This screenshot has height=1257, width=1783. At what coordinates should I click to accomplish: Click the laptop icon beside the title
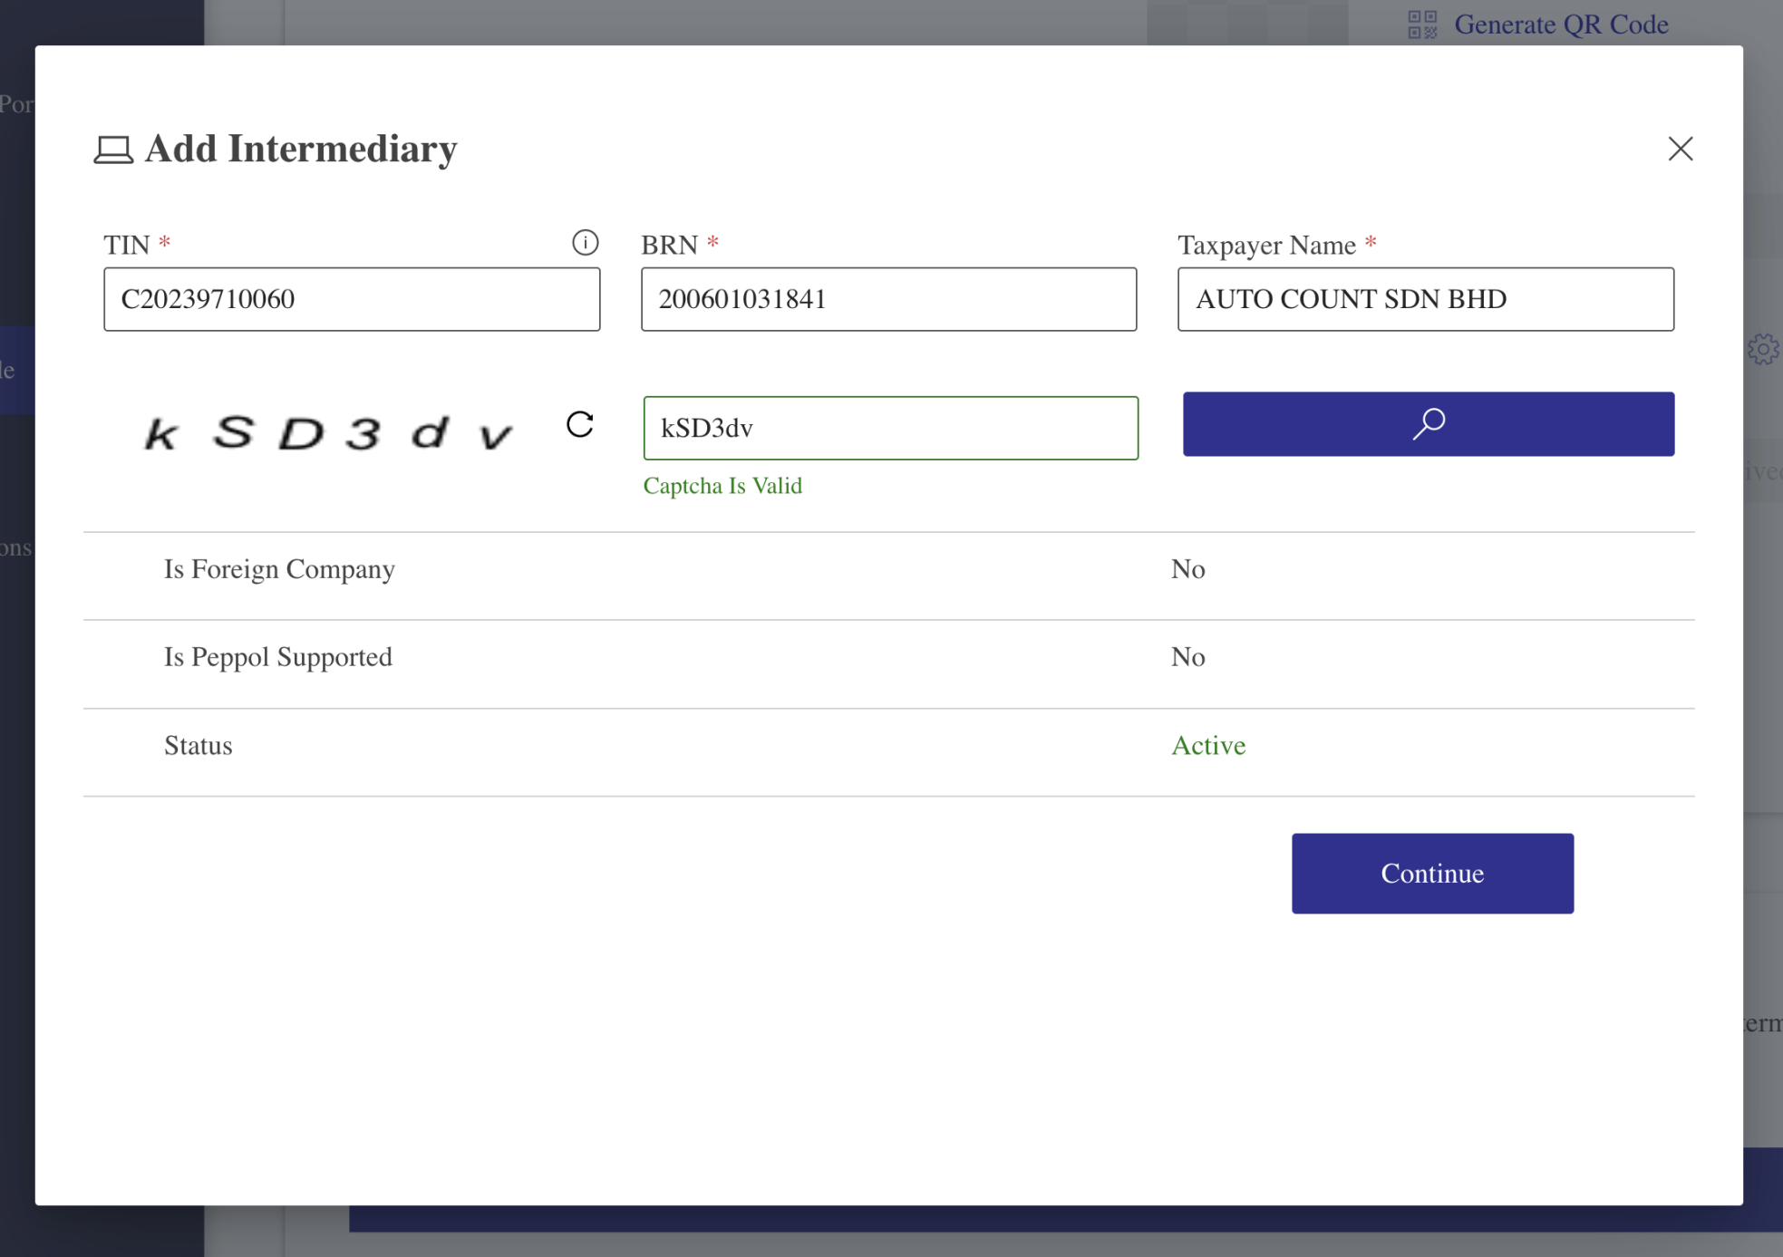click(113, 150)
